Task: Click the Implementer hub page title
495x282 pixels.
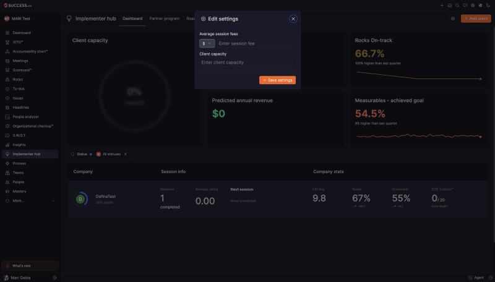Action: point(96,19)
